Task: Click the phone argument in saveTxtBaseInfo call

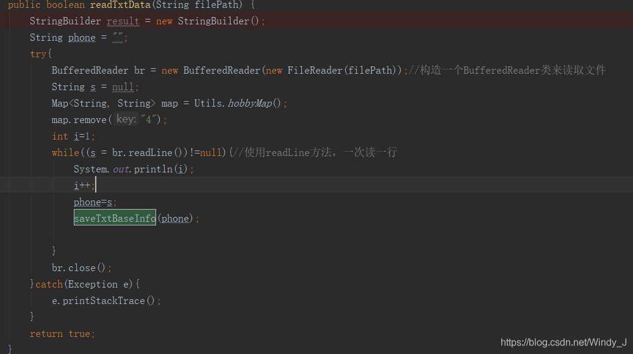Action: (175, 219)
